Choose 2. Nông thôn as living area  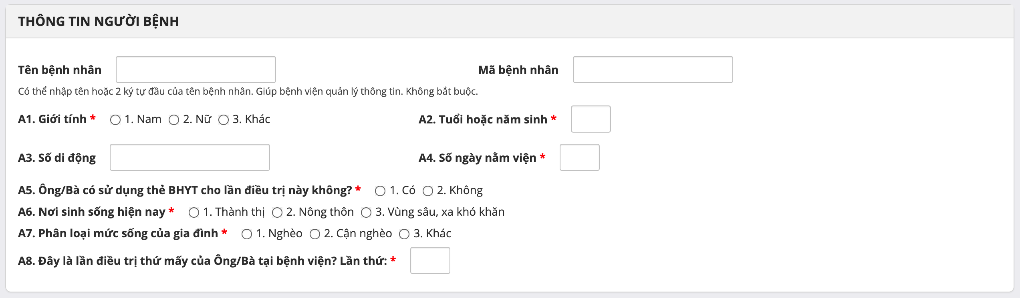pos(277,213)
